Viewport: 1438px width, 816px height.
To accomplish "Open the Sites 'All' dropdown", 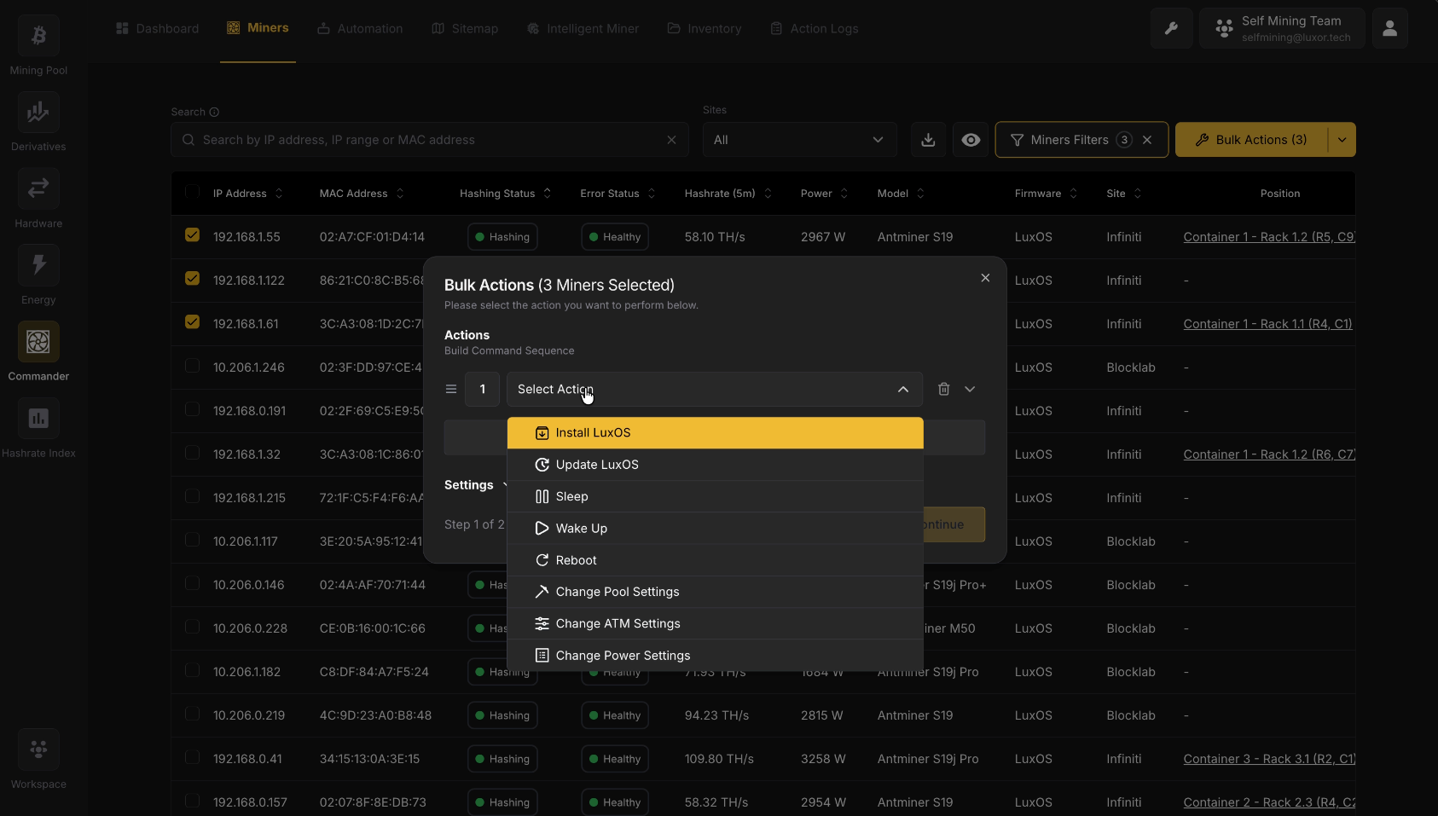I will click(799, 139).
